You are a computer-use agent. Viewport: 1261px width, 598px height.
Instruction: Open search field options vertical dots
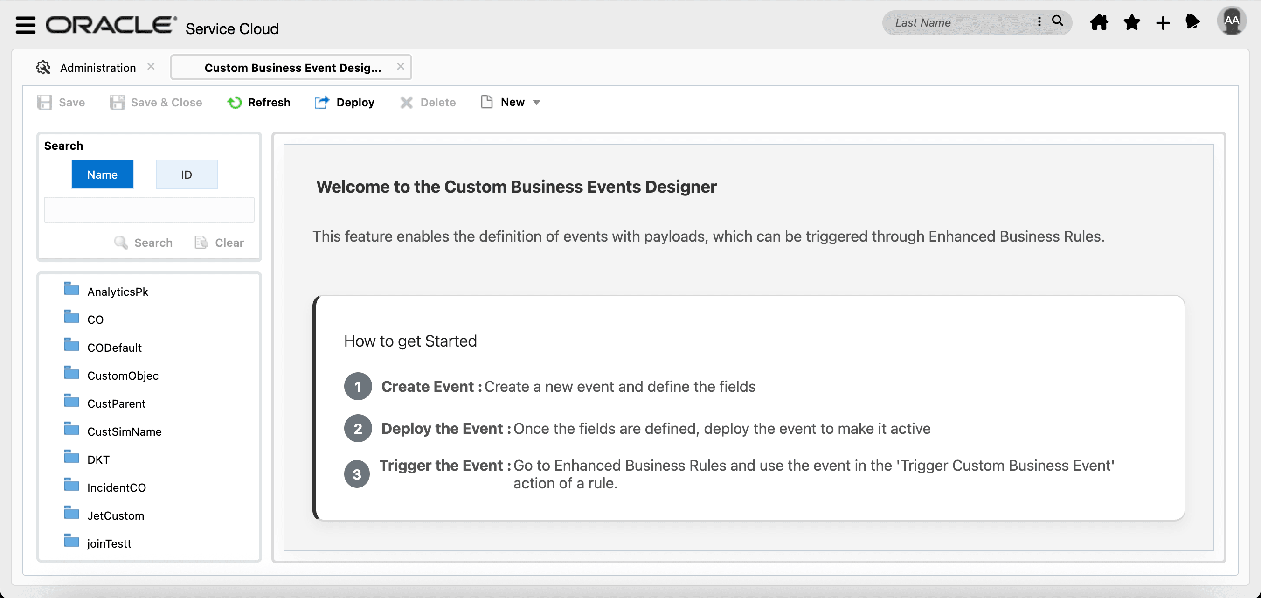1039,22
